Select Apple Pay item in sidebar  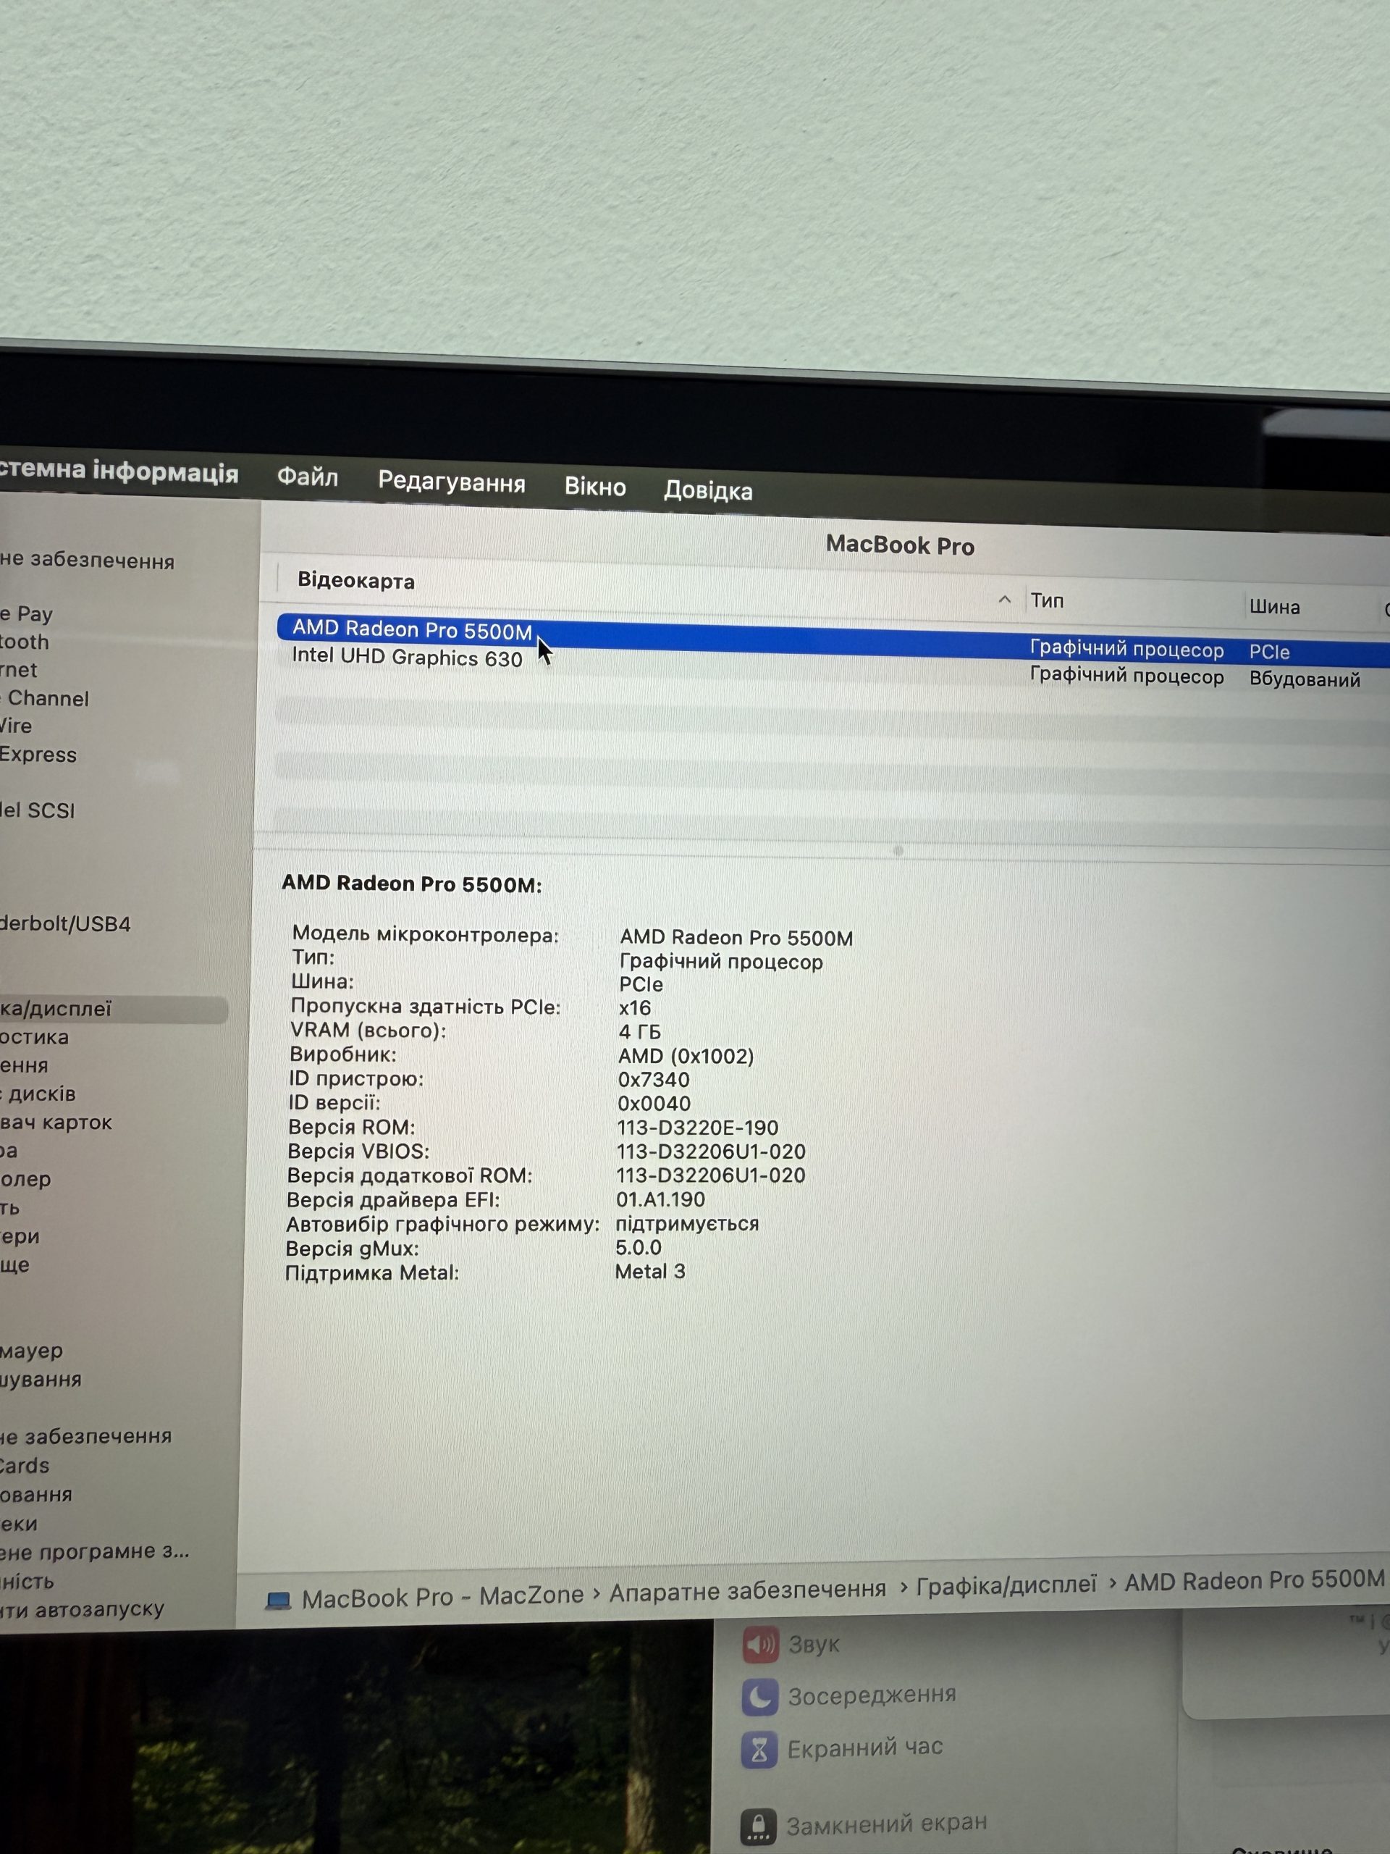point(27,613)
